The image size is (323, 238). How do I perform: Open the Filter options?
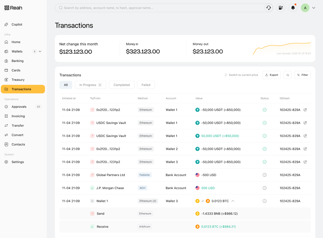(302, 75)
